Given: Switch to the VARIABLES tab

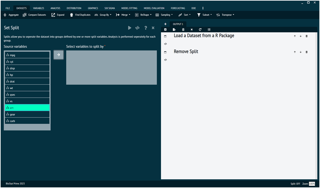Looking at the screenshot, I should pos(39,8).
